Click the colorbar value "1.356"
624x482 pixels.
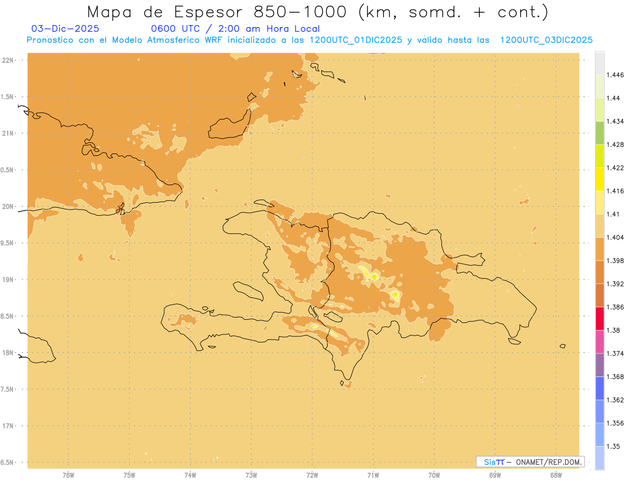pos(615,423)
